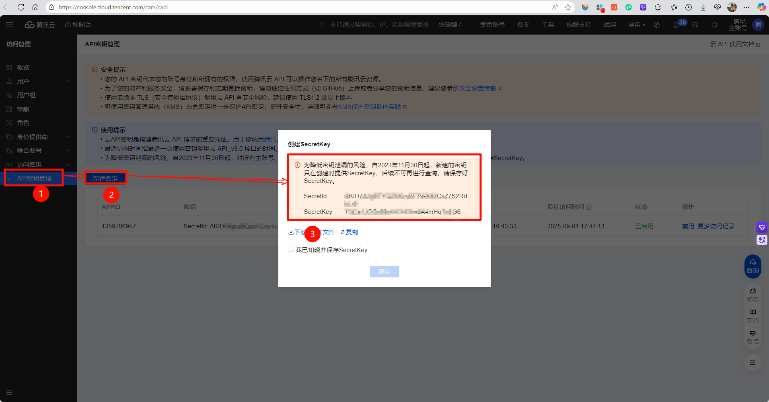Switch to the 集团账号 top menu
Image resolution: width=769 pixels, height=402 pixels.
492,25
